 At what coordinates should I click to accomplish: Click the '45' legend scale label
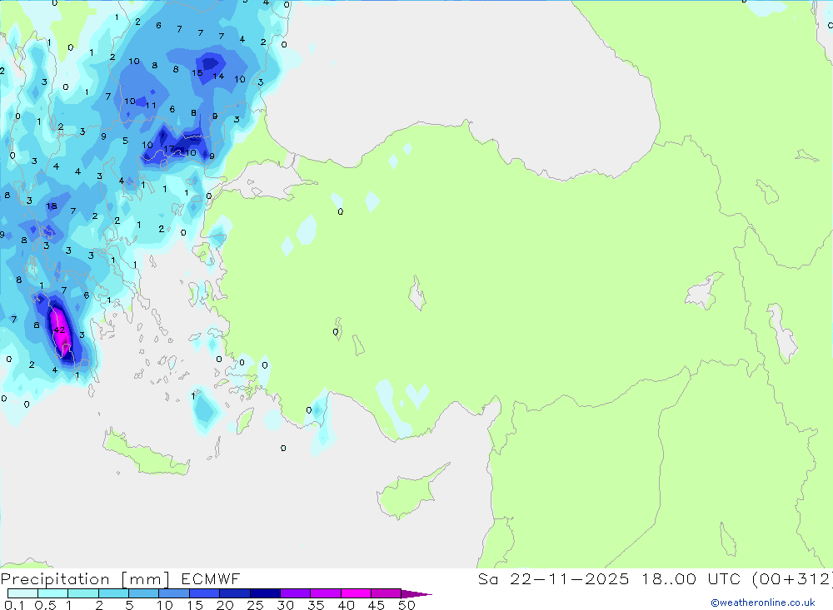pos(377,605)
